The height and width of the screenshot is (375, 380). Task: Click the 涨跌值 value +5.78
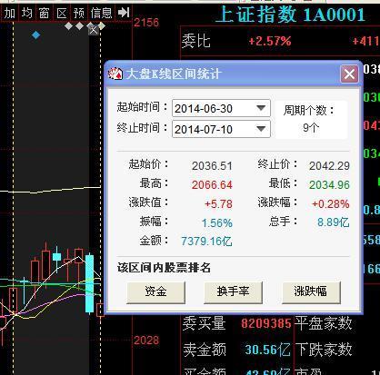coord(218,204)
